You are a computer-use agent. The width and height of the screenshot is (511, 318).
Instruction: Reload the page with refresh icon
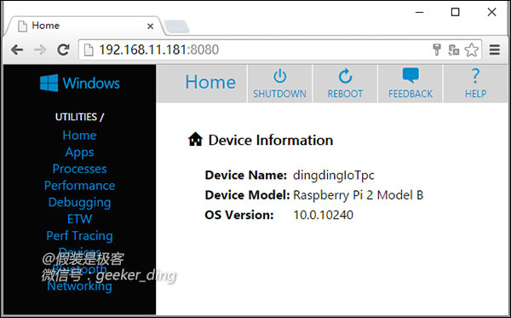(x=63, y=49)
